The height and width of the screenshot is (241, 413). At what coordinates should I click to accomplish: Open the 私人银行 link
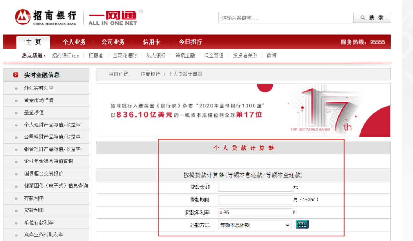156,55
